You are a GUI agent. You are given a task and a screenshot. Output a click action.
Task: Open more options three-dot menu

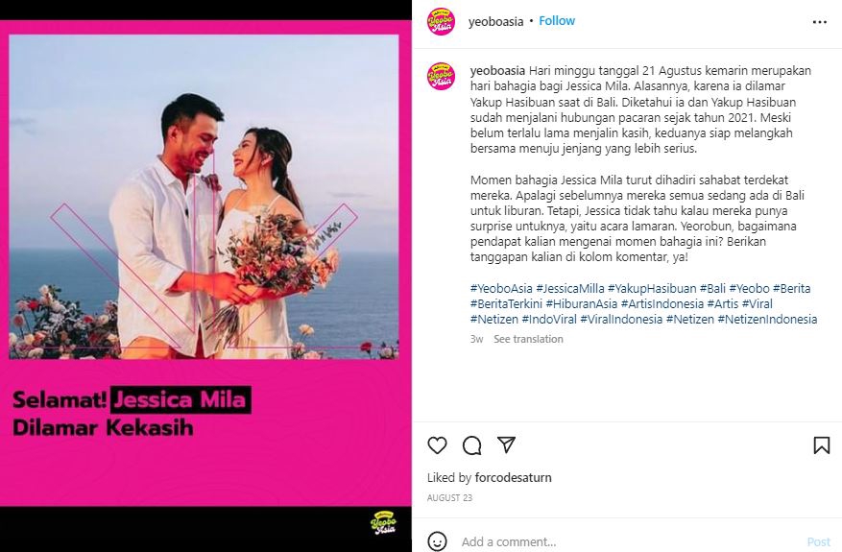tap(820, 22)
